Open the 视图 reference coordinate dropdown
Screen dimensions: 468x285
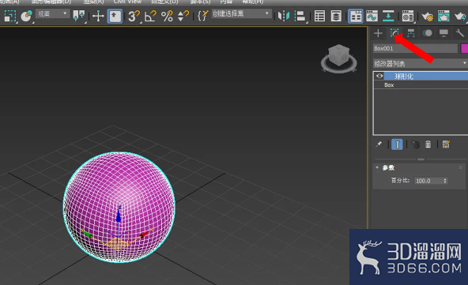(x=52, y=13)
